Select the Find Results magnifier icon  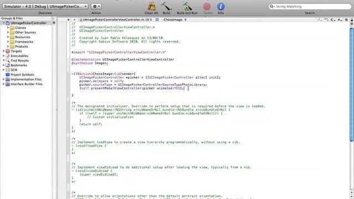point(8,60)
